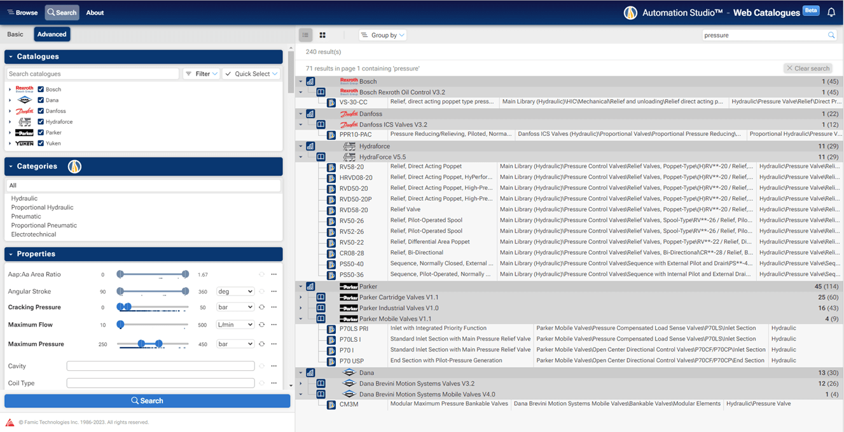This screenshot has width=844, height=432.
Task: Click the Angular Stroke slider track
Action: coord(153,292)
